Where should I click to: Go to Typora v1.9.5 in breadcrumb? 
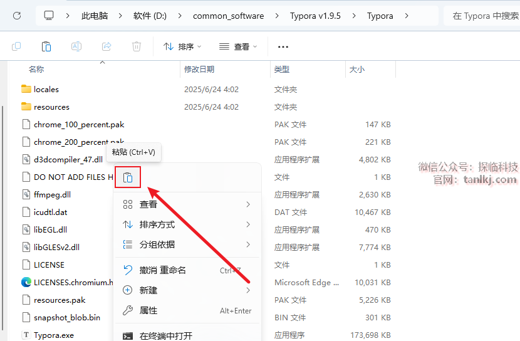(x=315, y=16)
